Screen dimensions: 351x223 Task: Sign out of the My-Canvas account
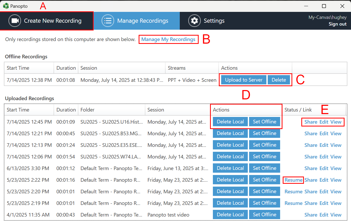click(x=337, y=24)
